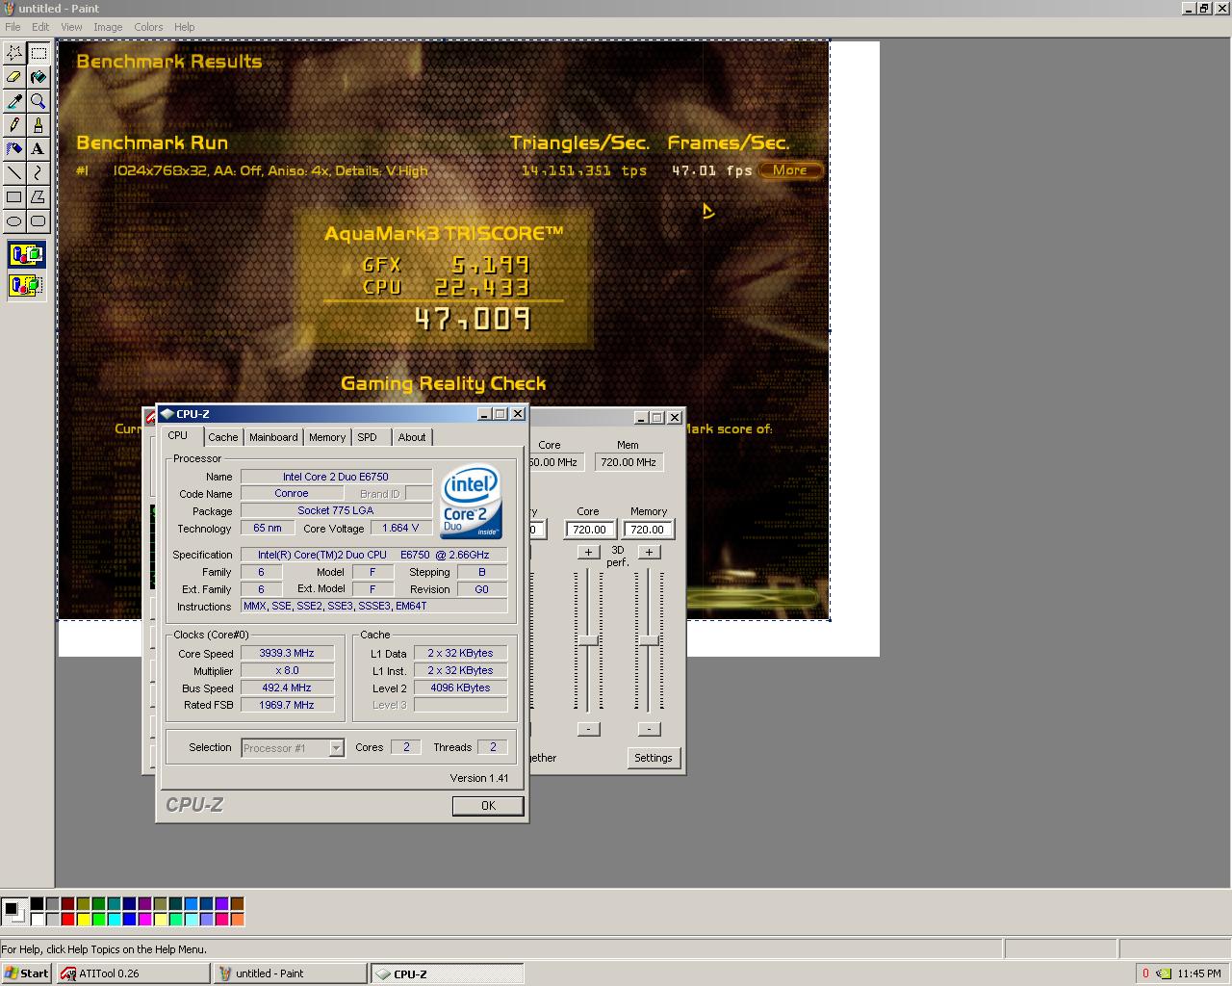Choose transparent selection mode option
The image size is (1232, 986).
click(27, 286)
